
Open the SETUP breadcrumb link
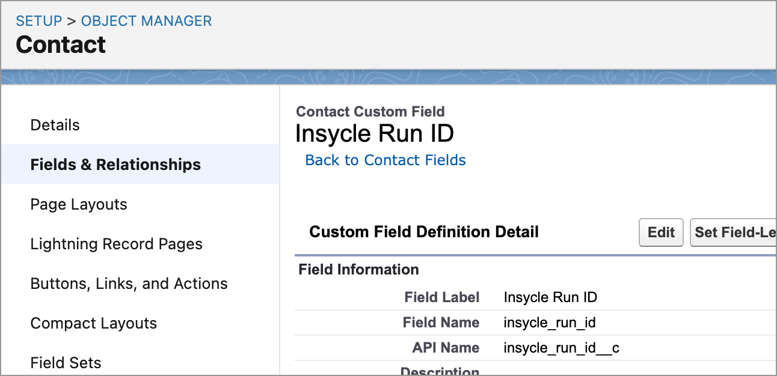point(38,21)
